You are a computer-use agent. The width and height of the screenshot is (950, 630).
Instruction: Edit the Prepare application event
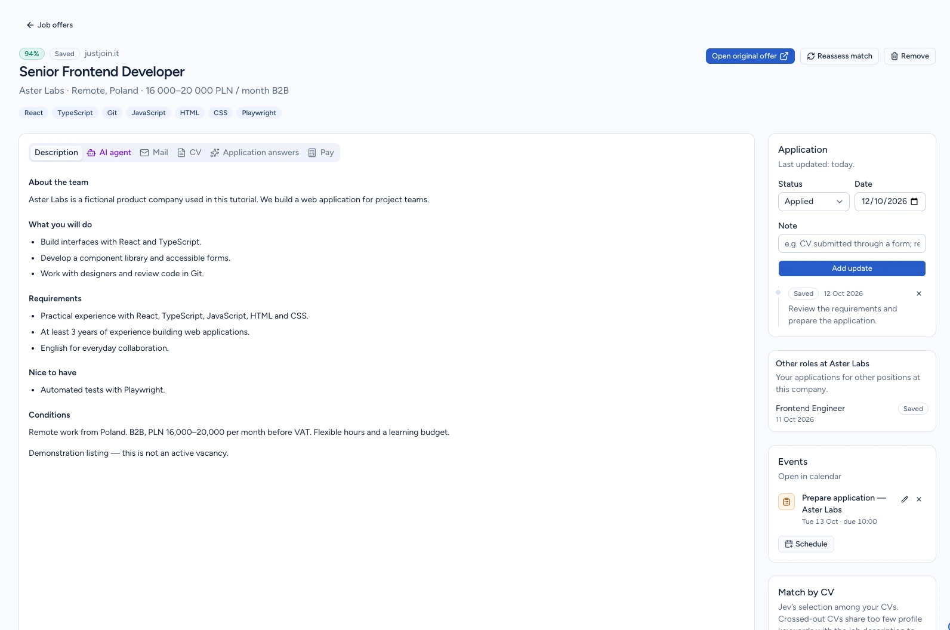(x=905, y=499)
